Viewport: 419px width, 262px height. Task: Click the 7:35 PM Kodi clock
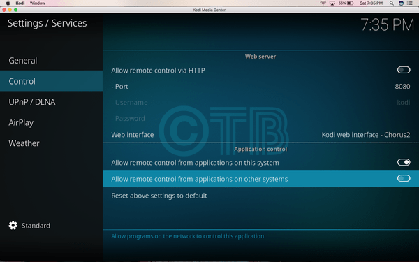[x=387, y=25]
